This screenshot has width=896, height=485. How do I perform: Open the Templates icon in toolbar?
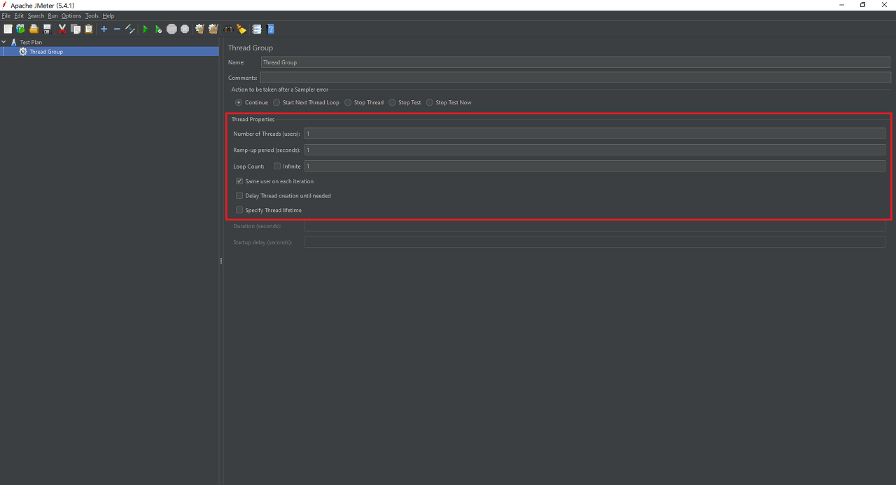click(x=20, y=29)
